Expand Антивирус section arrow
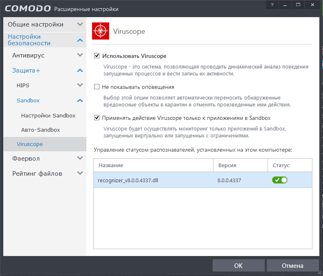Screen dimensions: 323x276 coord(80,55)
